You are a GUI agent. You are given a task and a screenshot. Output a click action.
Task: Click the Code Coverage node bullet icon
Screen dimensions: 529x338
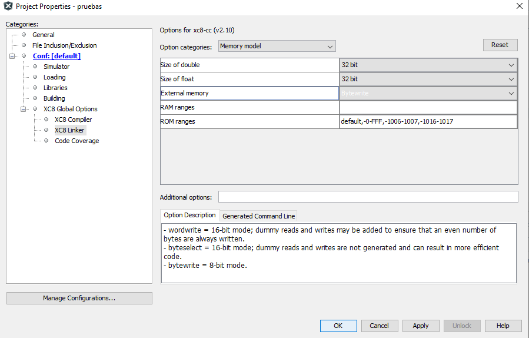pos(46,141)
